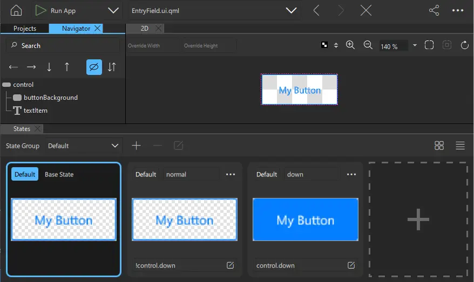474x282 pixels.
Task: Click the canvas background color swatch
Action: 324,45
